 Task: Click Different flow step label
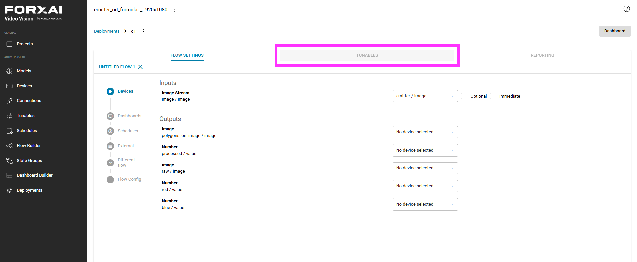[x=126, y=163]
